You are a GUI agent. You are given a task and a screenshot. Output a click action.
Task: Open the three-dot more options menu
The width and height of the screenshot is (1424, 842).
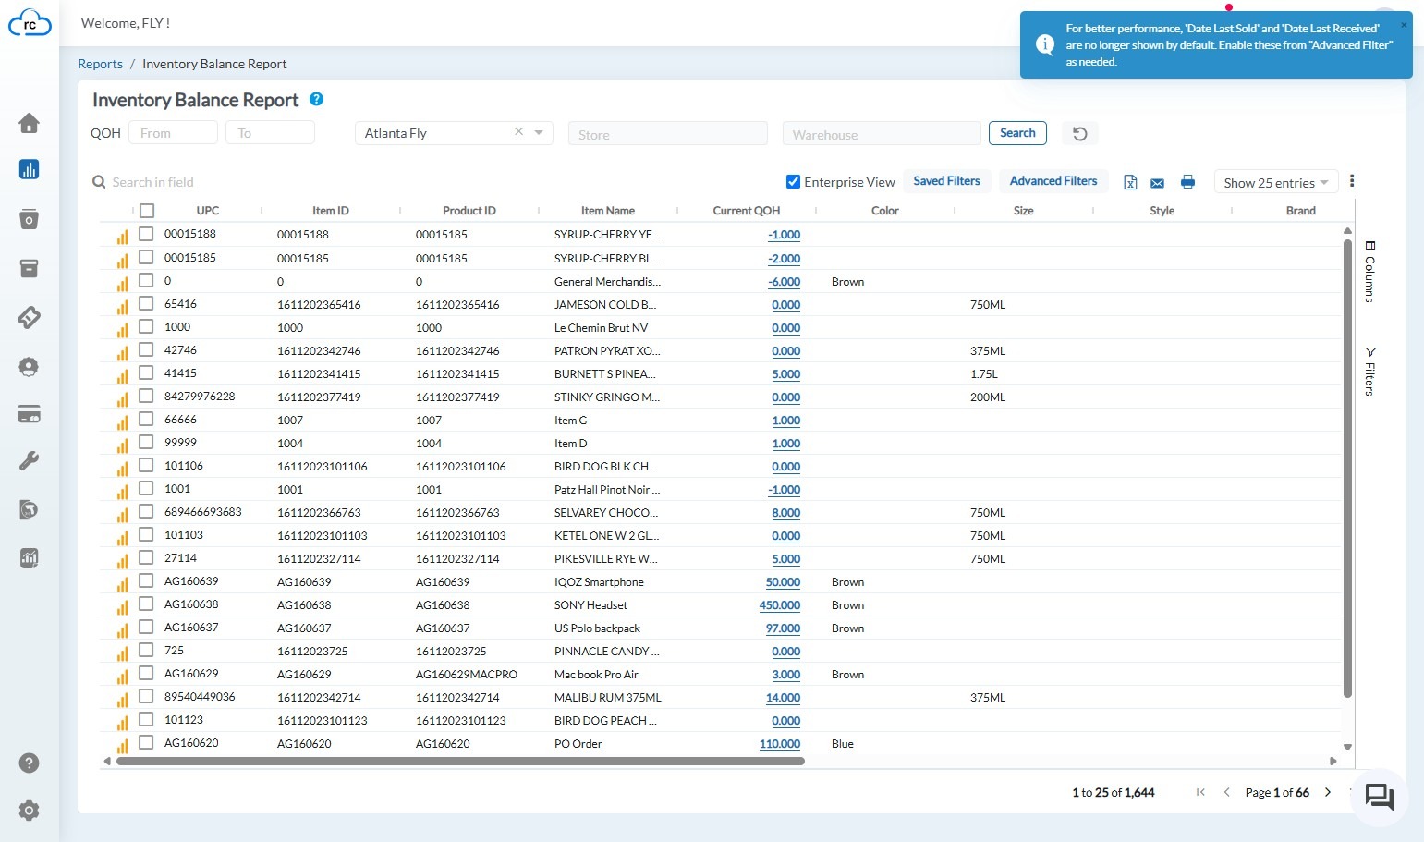(1352, 181)
